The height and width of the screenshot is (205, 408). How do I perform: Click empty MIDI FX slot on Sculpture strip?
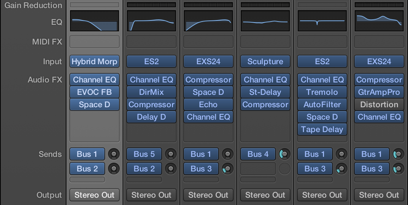pos(265,42)
